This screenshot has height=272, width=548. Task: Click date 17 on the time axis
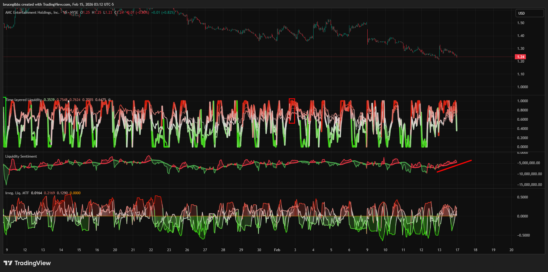457,250
